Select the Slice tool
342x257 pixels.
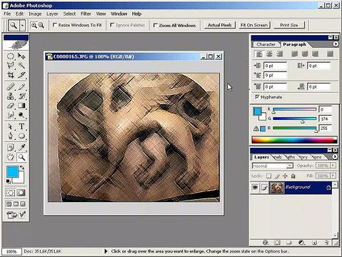21,75
